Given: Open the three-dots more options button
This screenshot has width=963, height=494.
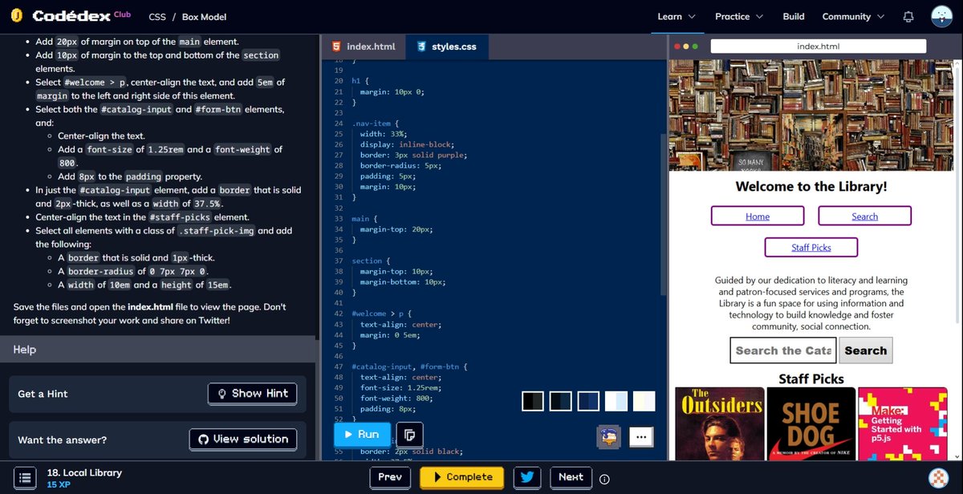Looking at the screenshot, I should [x=640, y=437].
